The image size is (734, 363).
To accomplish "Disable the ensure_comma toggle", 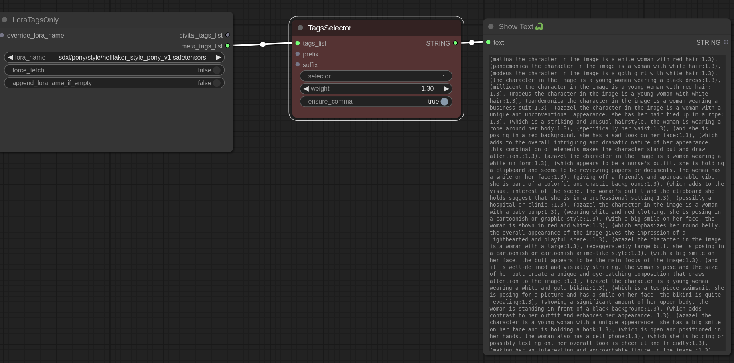I will (444, 102).
